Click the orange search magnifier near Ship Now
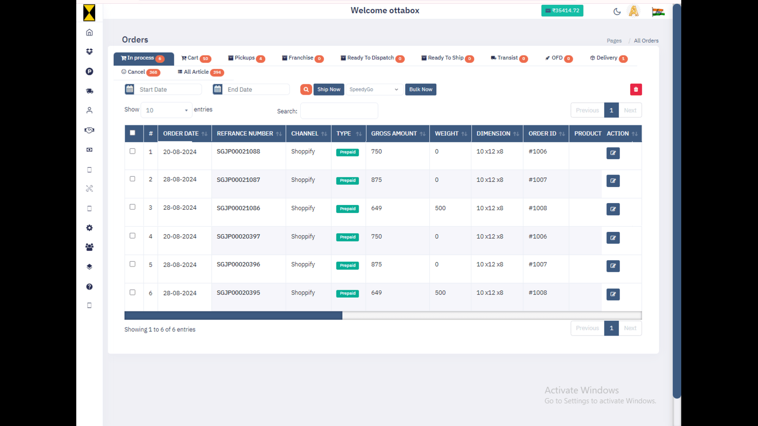Screen dimensions: 758x426 pyautogui.click(x=306, y=89)
